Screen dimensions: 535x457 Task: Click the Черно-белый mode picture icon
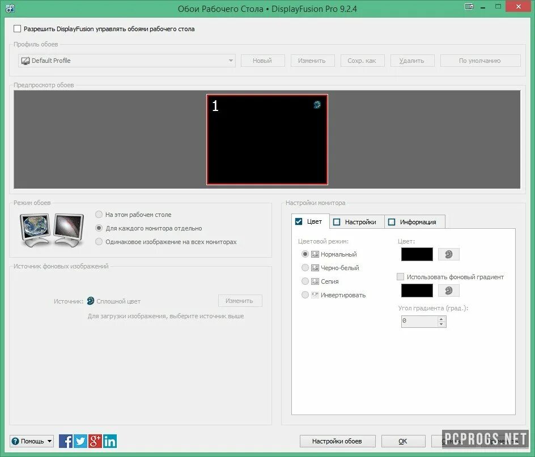(x=315, y=268)
